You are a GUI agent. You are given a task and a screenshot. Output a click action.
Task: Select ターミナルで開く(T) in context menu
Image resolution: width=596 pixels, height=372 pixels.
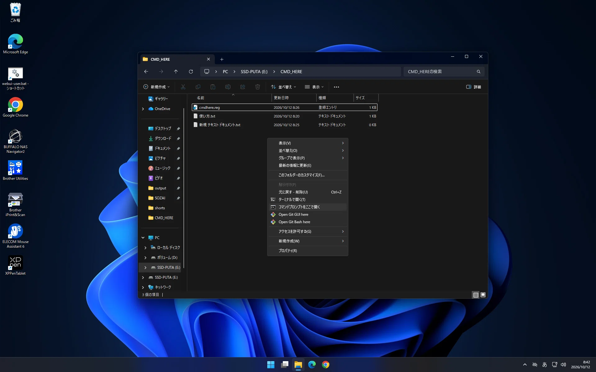308,200
